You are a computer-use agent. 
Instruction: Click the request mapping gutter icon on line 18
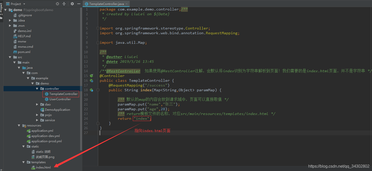(x=92, y=90)
